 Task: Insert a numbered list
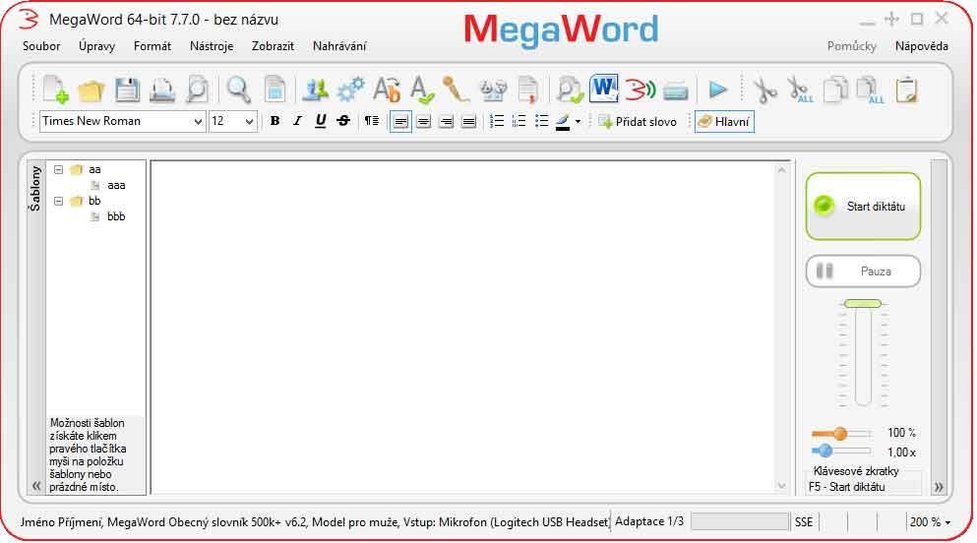(497, 121)
